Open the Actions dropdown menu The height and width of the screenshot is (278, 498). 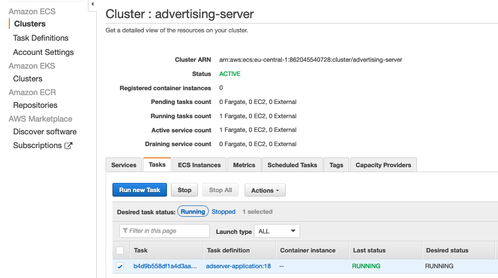click(265, 190)
